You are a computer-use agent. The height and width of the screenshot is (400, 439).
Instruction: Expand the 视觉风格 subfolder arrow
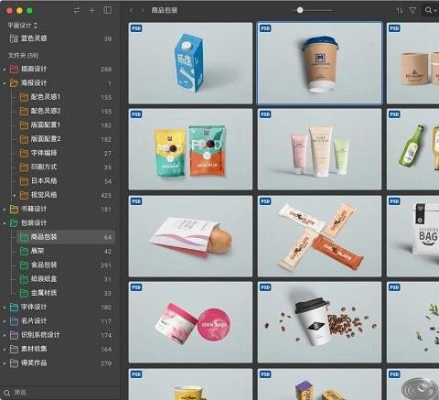tap(15, 195)
